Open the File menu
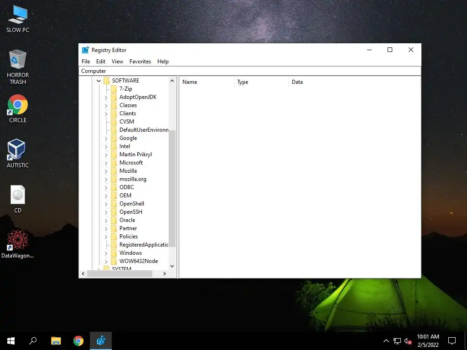Screen dimensions: 467x350 click(x=86, y=62)
